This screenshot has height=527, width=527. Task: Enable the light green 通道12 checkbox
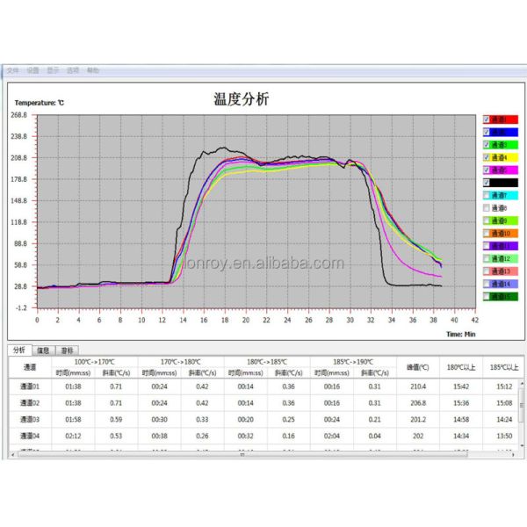coord(487,258)
